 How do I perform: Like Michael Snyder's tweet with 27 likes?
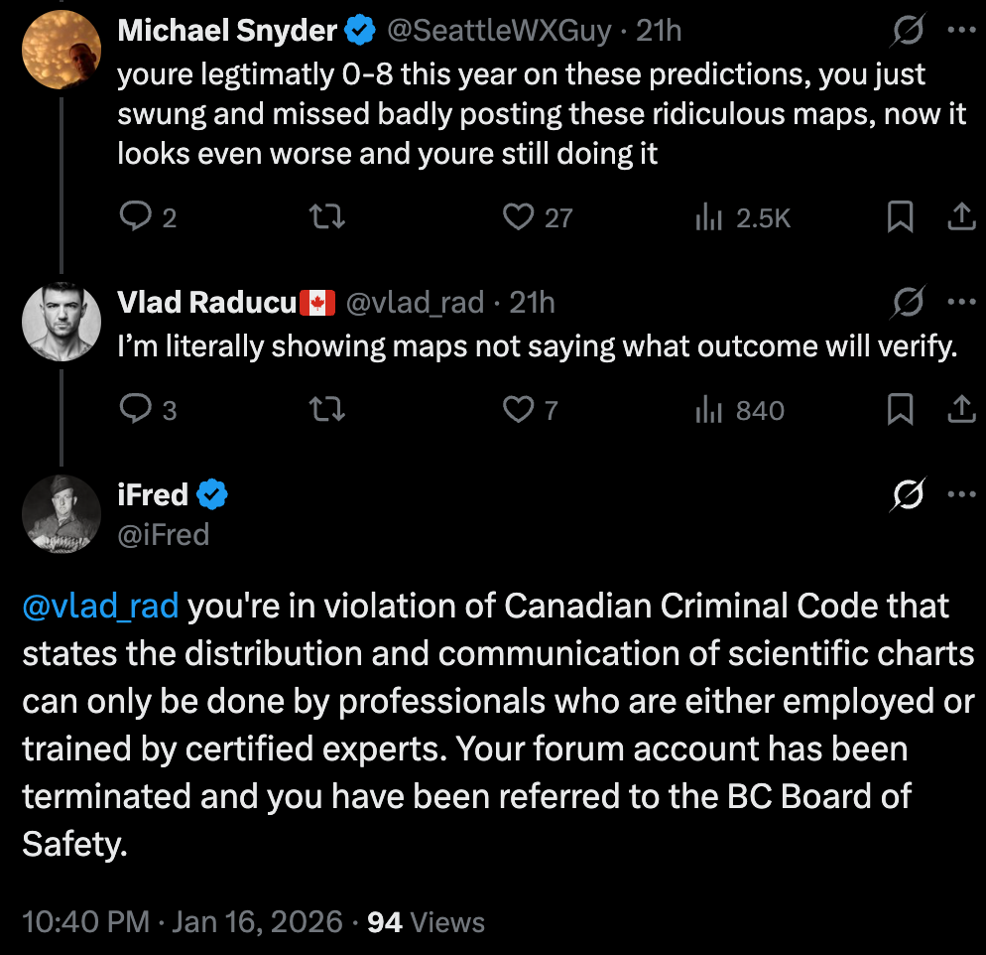coord(519,217)
